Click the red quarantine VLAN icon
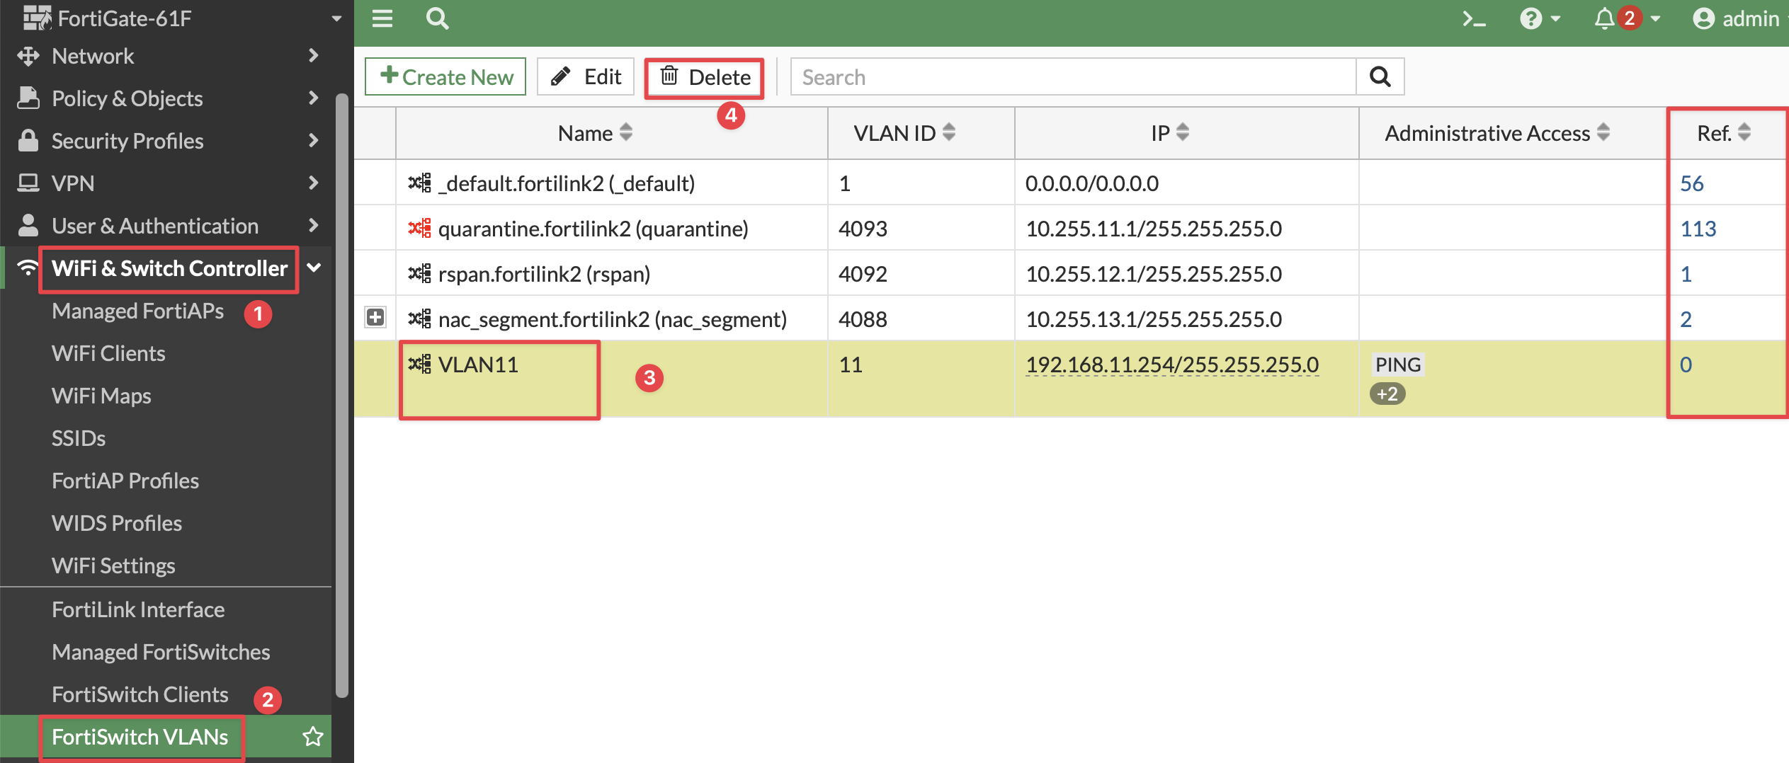1789x763 pixels. [x=419, y=228]
